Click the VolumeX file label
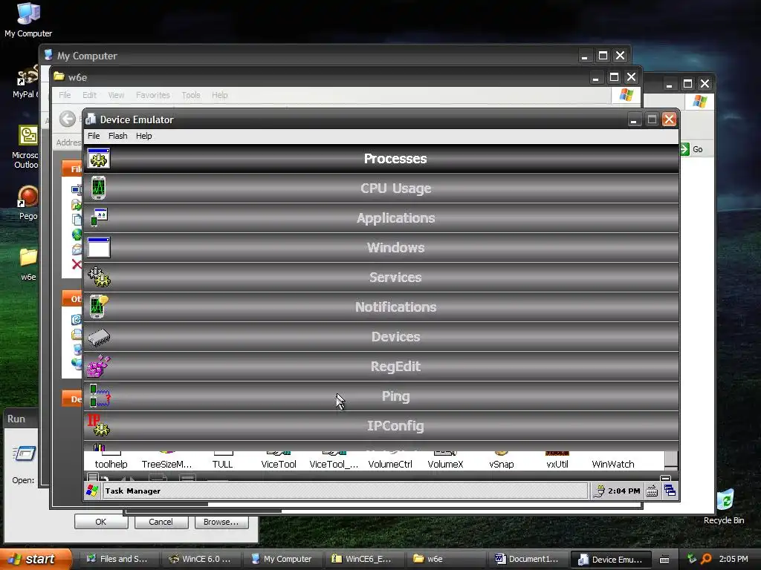This screenshot has width=761, height=570. pyautogui.click(x=446, y=464)
